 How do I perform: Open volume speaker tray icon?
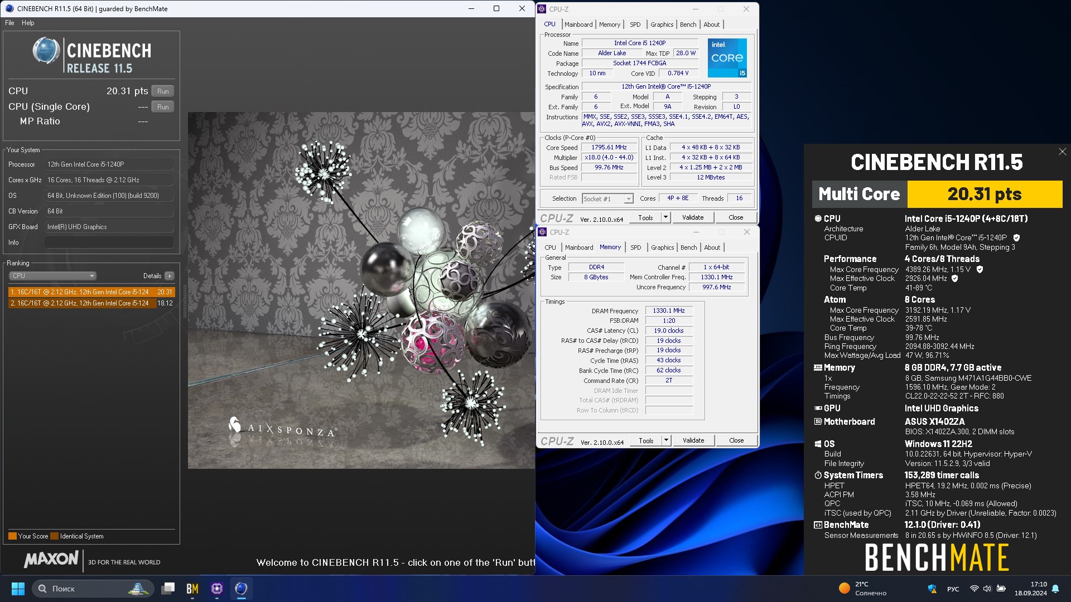point(987,589)
